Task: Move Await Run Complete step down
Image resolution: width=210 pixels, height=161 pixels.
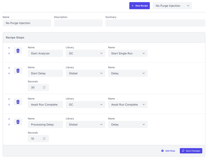Action: [x=9, y=104]
